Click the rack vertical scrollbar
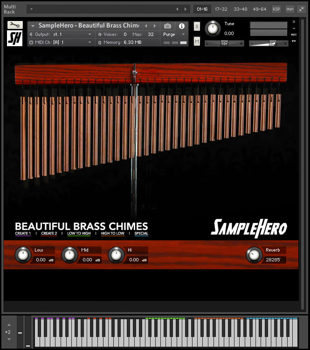 [303, 164]
